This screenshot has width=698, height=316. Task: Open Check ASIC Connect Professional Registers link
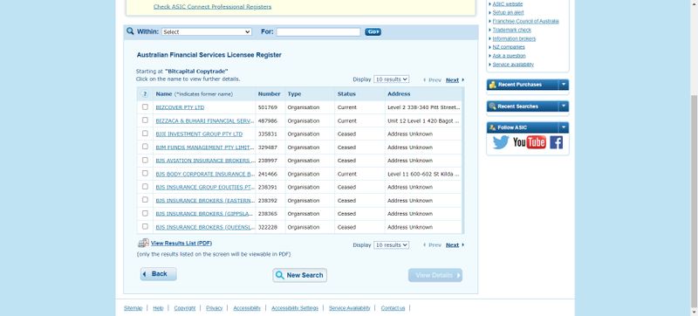coord(212,7)
